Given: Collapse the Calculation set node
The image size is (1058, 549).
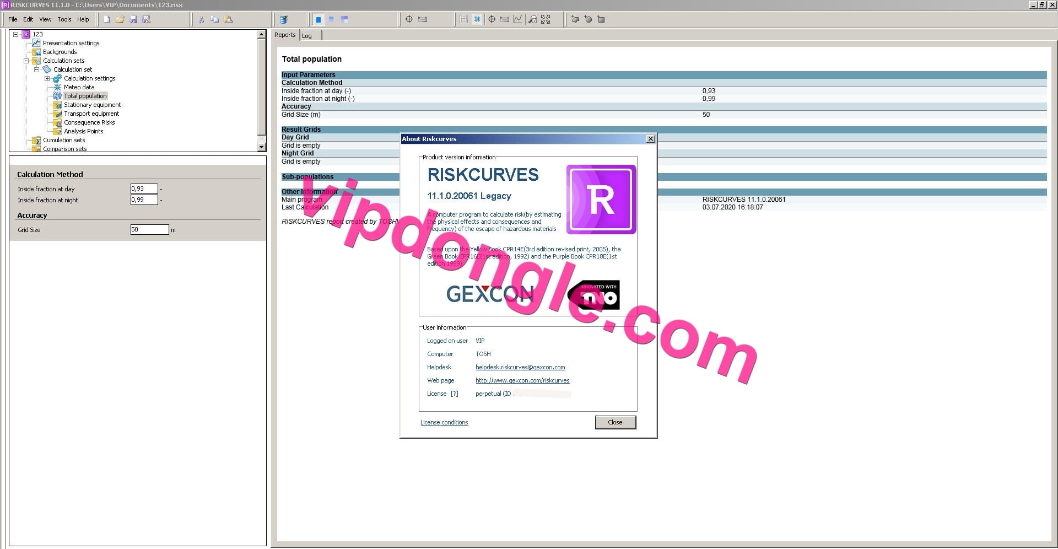Looking at the screenshot, I should point(36,69).
